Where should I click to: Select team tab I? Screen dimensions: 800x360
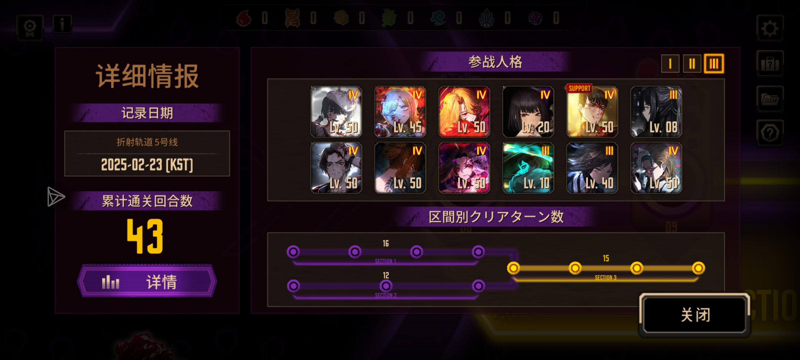(x=670, y=63)
